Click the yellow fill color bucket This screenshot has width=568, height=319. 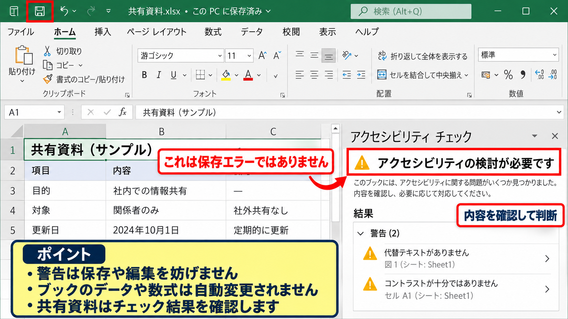point(226,75)
